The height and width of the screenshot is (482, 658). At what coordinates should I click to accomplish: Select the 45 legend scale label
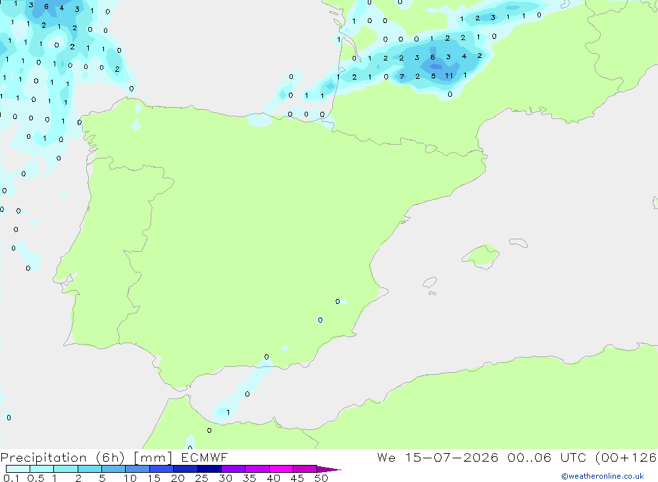tap(297, 478)
